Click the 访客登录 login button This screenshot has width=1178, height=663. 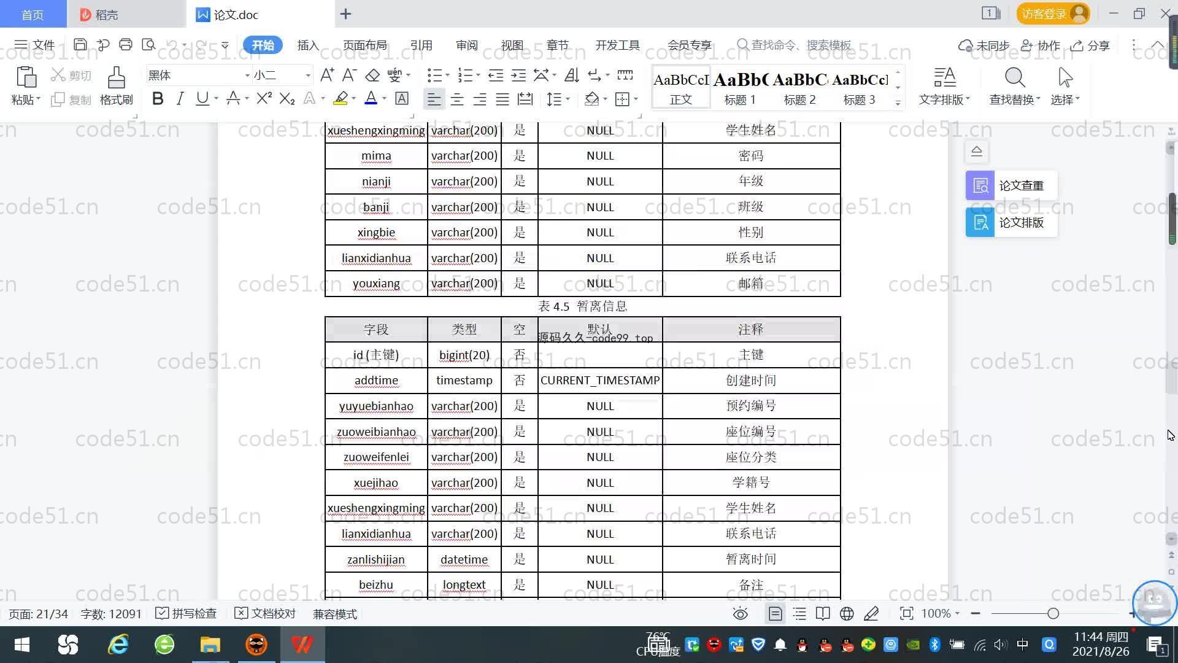click(1053, 14)
